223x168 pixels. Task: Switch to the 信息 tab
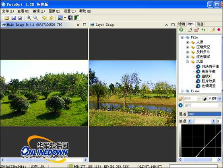(200, 24)
